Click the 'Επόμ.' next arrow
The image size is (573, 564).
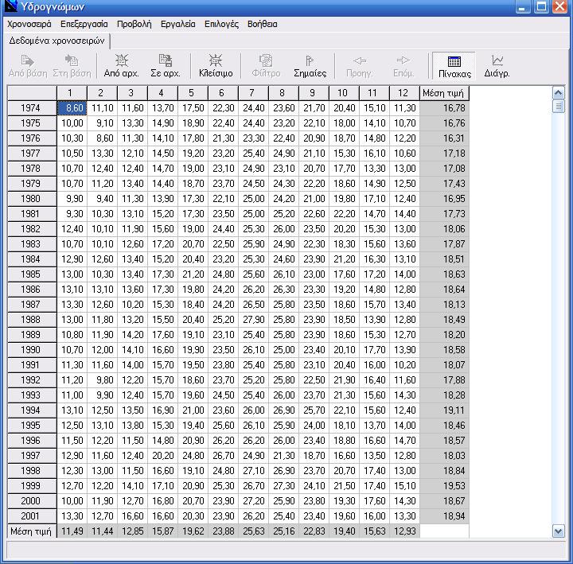[x=403, y=66]
